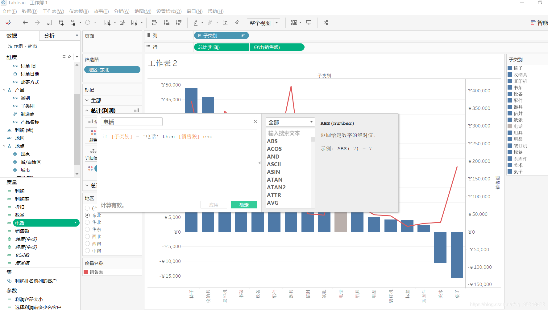
Task: Clear the sheet icon
Action: click(x=134, y=22)
